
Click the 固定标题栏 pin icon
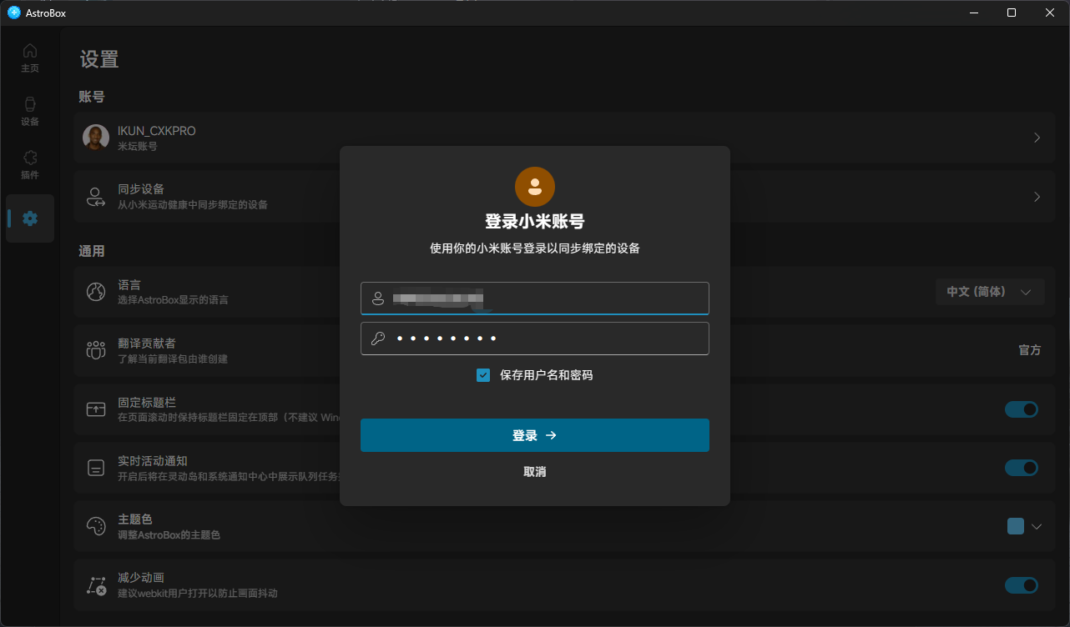coord(96,409)
